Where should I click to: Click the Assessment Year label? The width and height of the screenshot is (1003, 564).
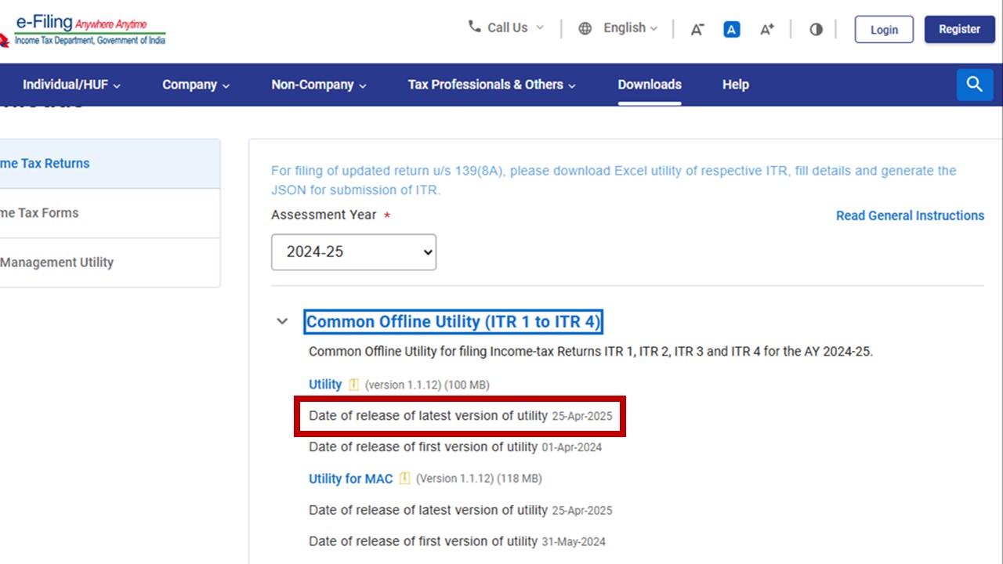click(x=324, y=215)
